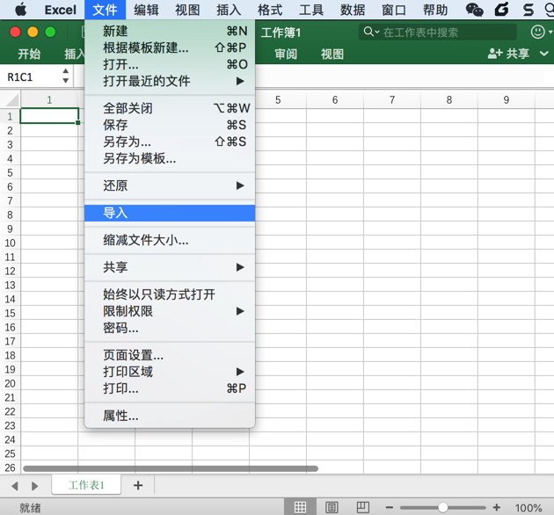This screenshot has height=515, width=554.
Task: Click the WeChat menu bar icon
Action: click(474, 10)
